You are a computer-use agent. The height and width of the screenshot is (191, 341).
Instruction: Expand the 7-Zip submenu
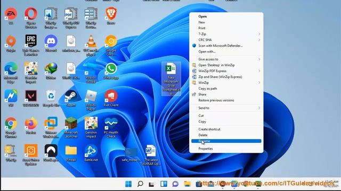[x=226, y=34]
